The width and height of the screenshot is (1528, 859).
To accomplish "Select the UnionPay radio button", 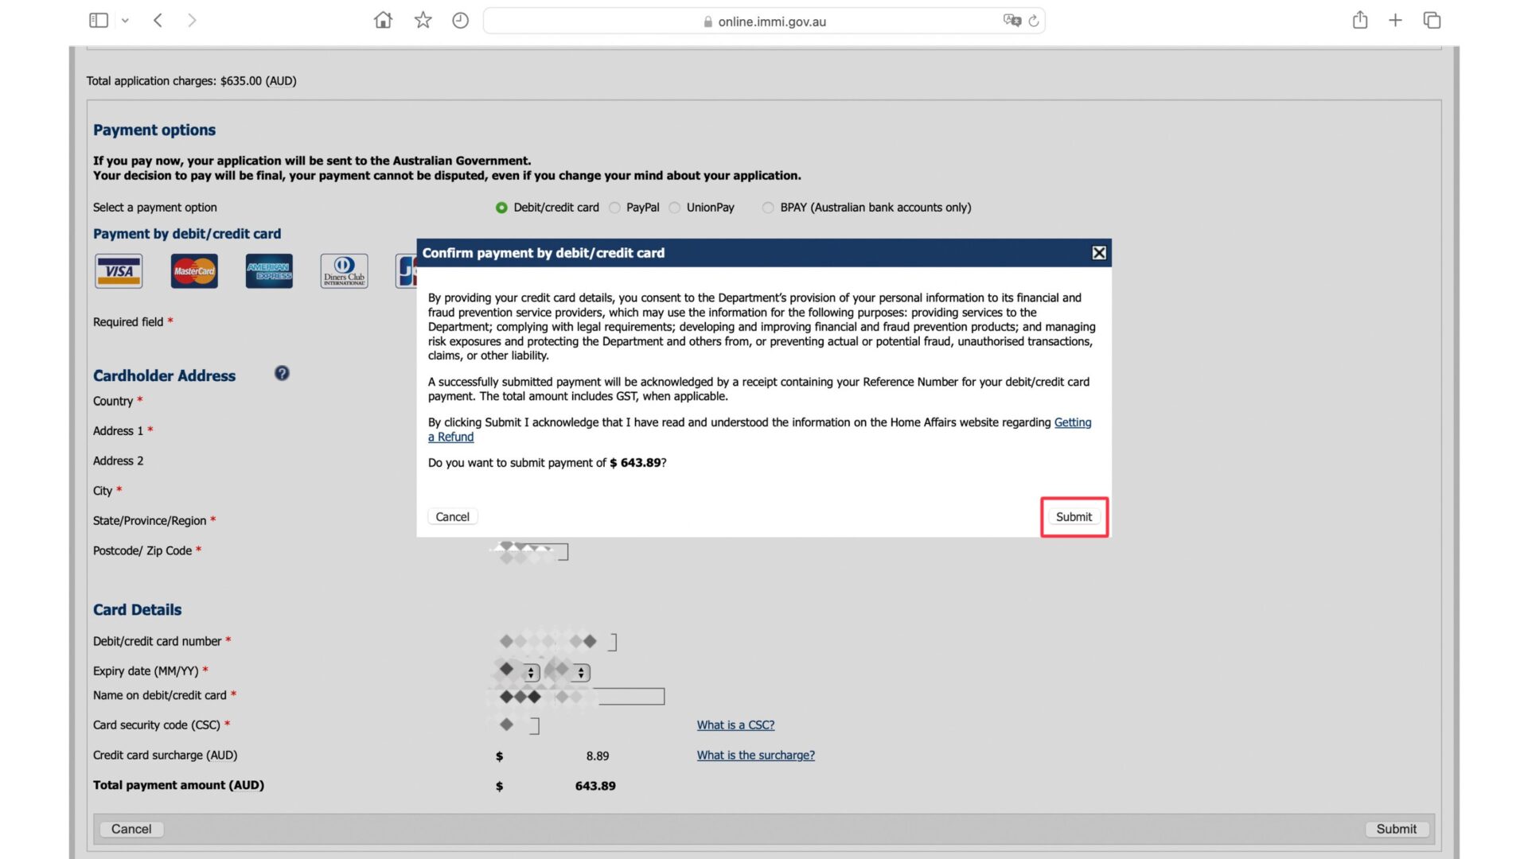I will click(x=675, y=208).
